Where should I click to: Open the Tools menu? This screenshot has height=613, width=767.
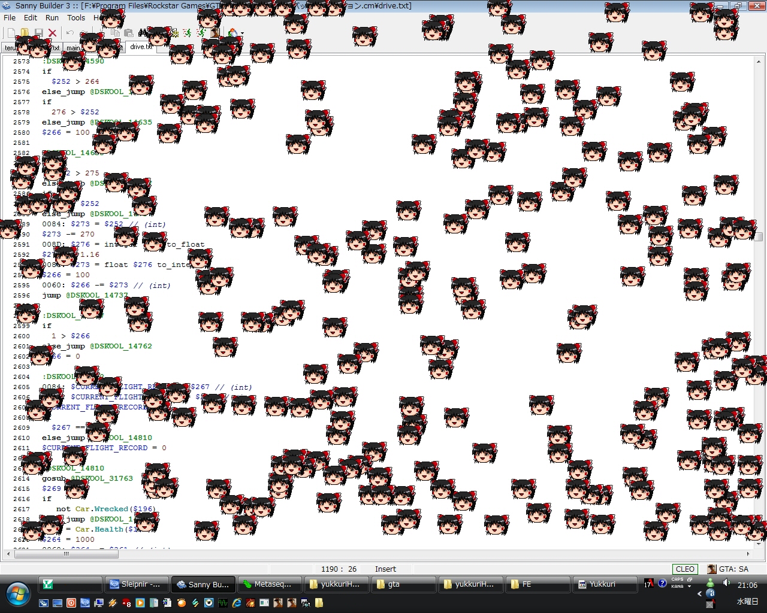click(76, 18)
